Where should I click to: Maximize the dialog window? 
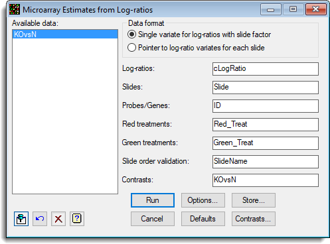[x=293, y=9]
